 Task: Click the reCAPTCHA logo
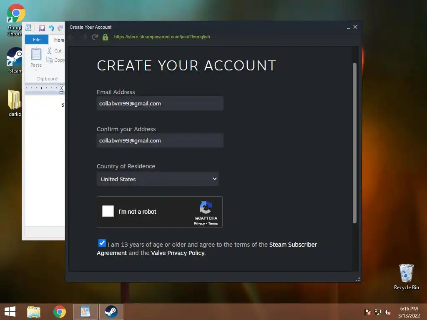(206, 207)
